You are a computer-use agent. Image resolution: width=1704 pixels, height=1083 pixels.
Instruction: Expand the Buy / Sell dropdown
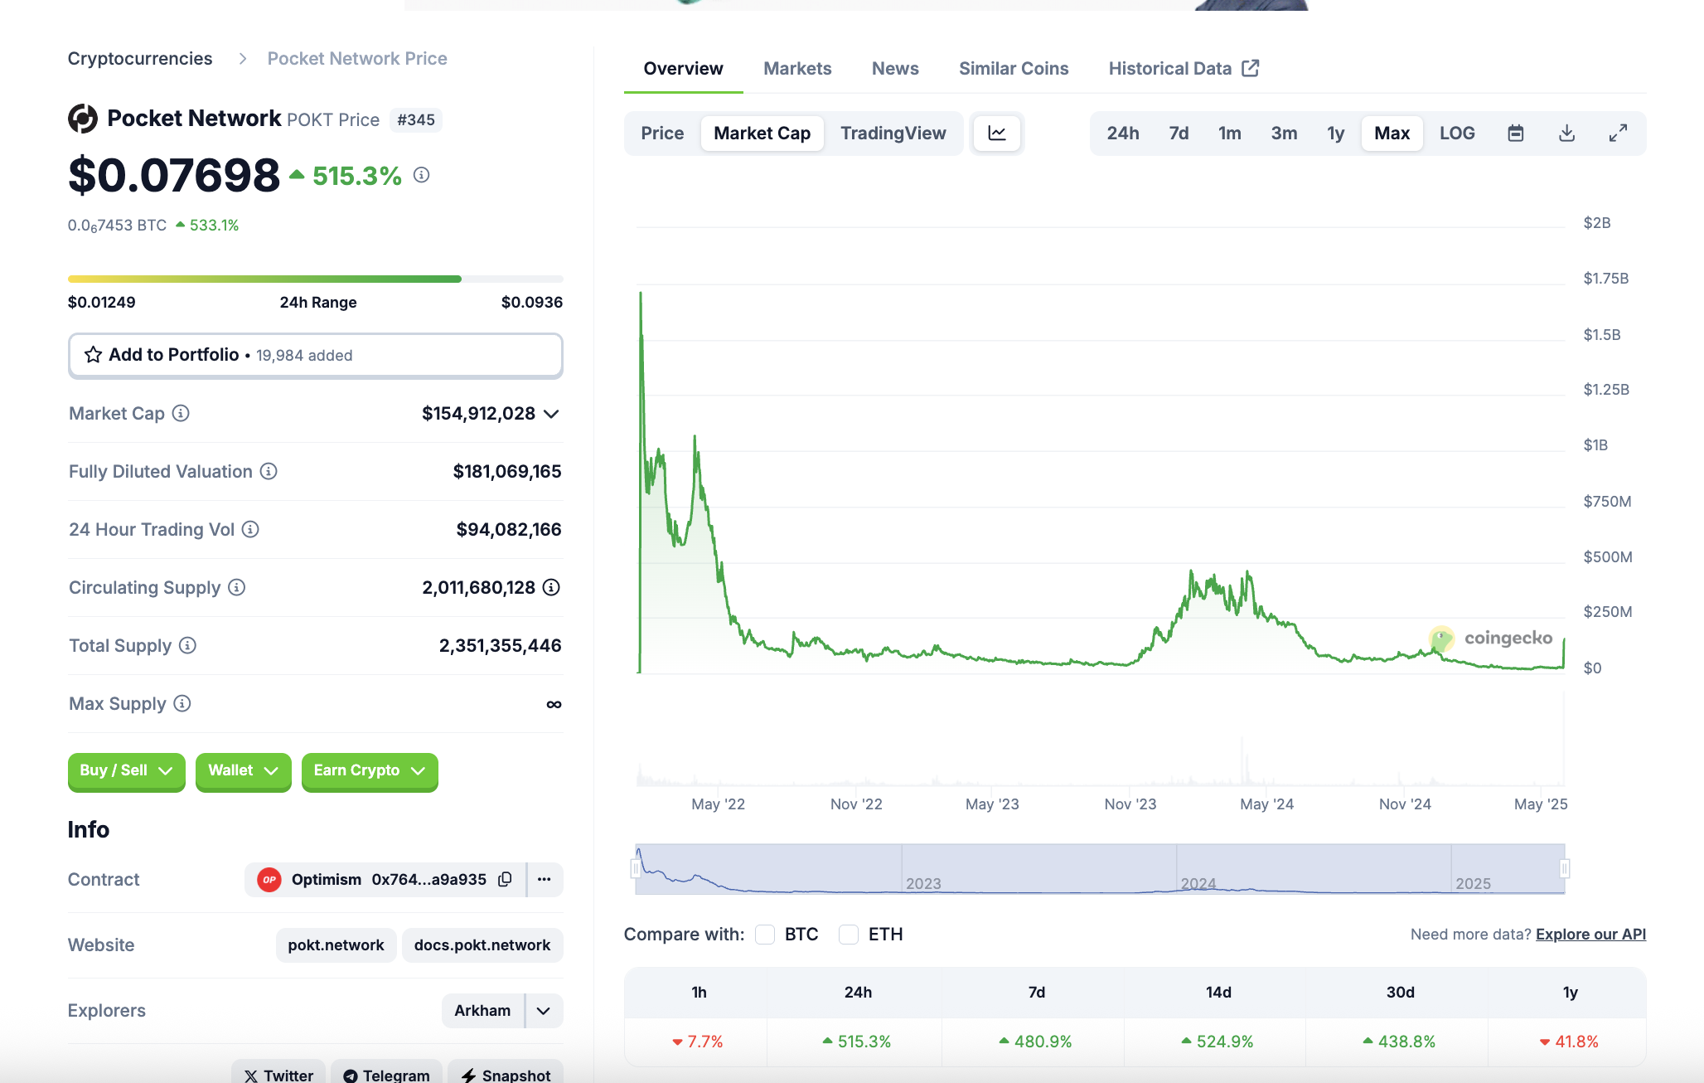point(126,770)
